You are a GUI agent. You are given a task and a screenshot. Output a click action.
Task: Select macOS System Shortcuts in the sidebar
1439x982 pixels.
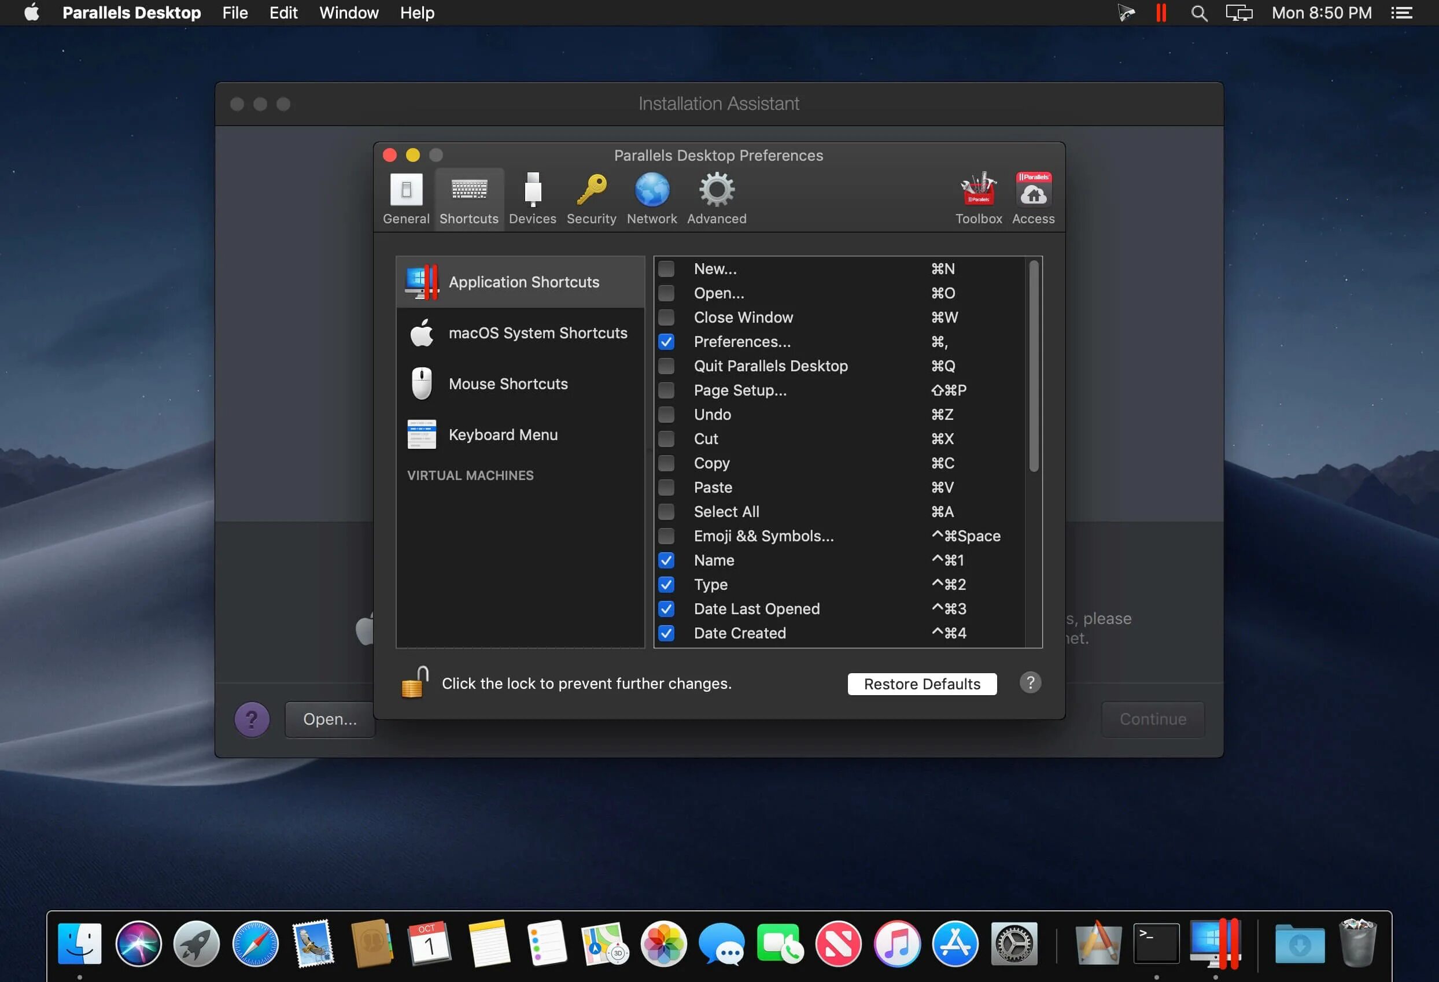(x=520, y=333)
